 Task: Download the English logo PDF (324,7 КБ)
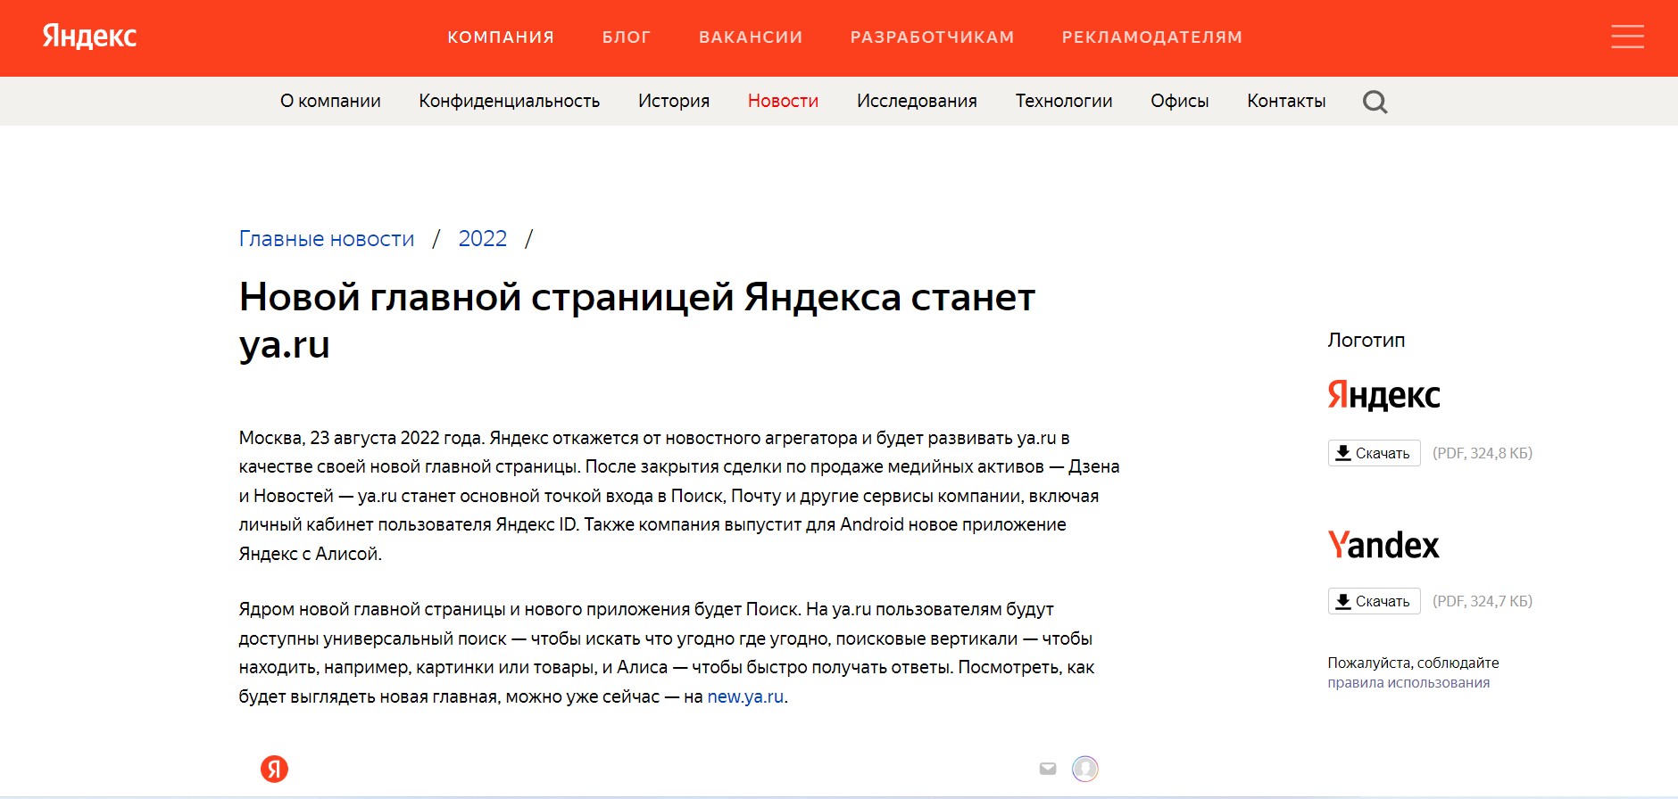coord(1374,601)
